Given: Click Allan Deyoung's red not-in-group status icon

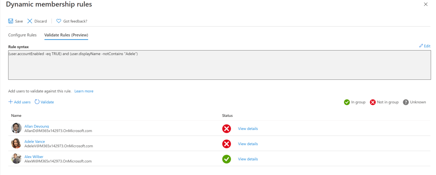Looking at the screenshot, I should tap(226, 129).
